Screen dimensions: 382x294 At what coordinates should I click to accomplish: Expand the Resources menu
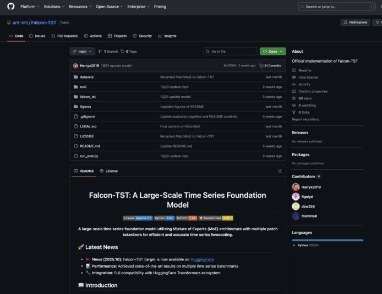tap(80, 7)
